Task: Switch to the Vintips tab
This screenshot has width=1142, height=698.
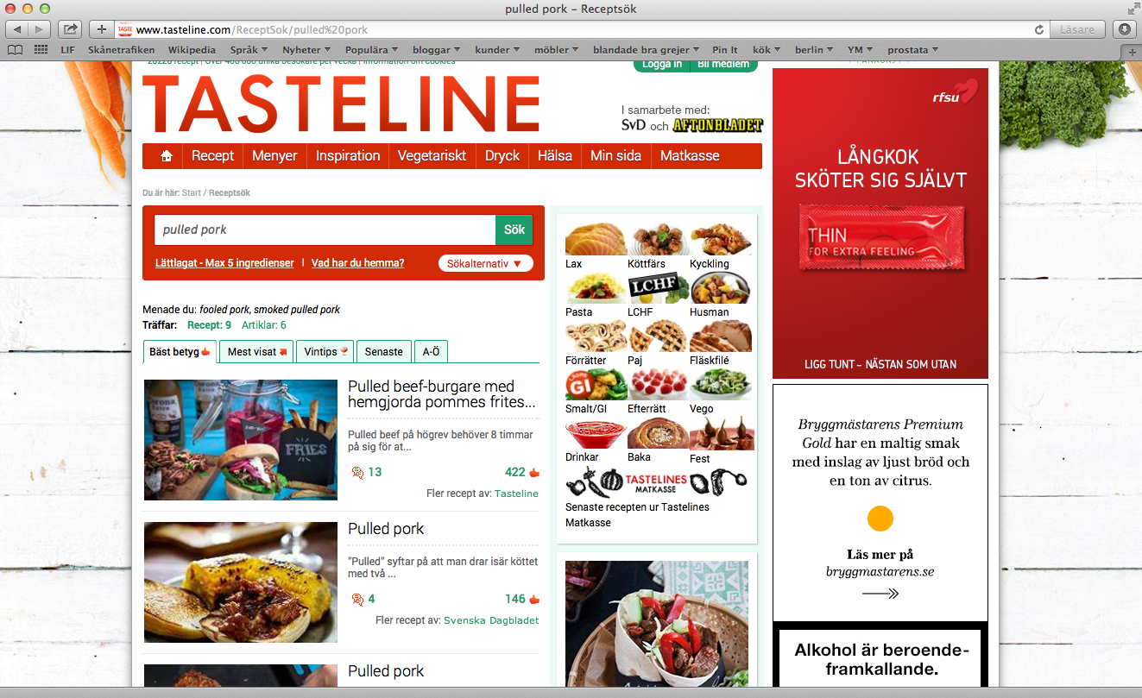Action: [325, 351]
